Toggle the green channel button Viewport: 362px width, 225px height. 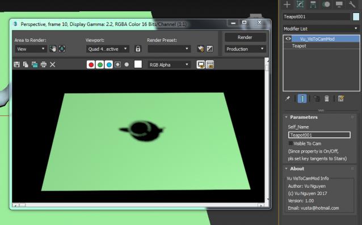point(100,64)
